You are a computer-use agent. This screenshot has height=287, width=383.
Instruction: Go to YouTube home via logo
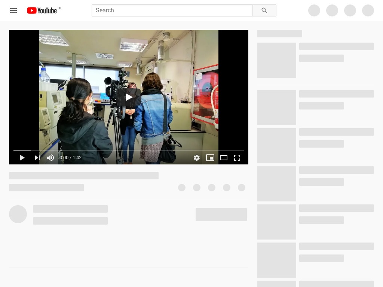[x=42, y=10]
